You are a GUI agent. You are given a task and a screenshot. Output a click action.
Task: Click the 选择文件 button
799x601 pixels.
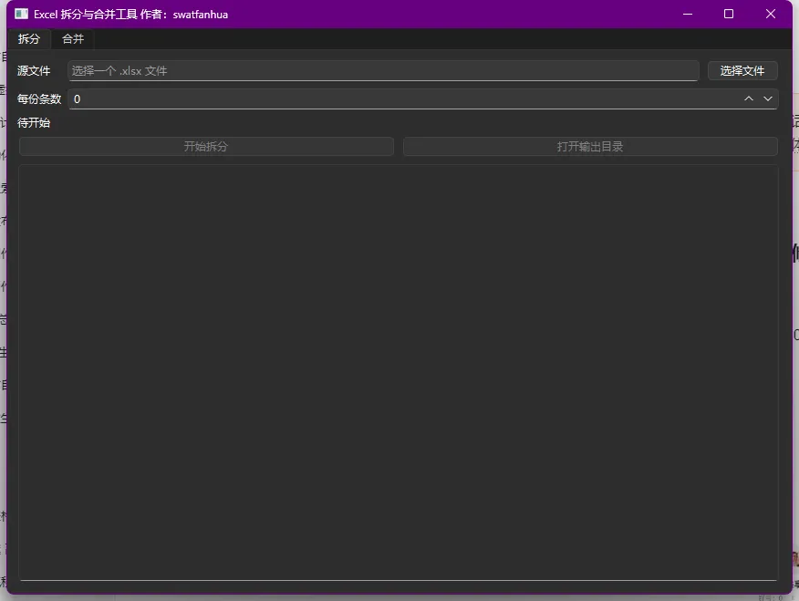(742, 71)
